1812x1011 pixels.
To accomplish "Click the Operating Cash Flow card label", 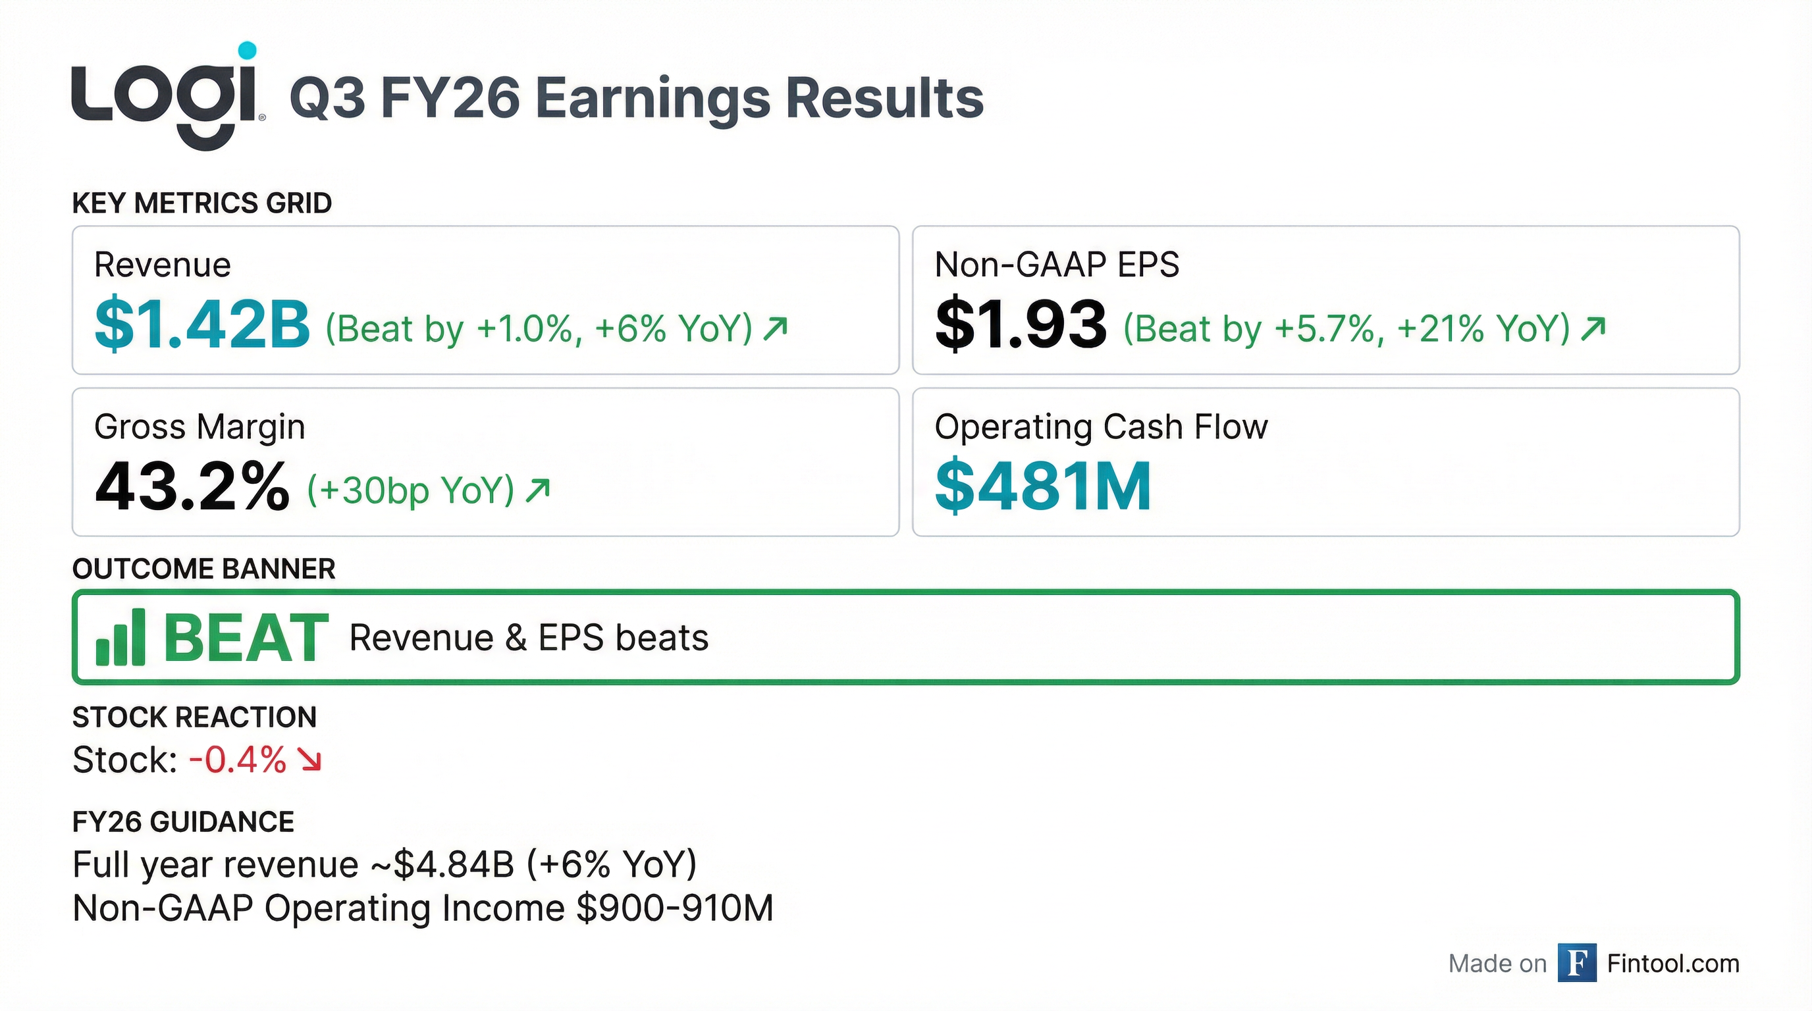I will coord(1101,427).
